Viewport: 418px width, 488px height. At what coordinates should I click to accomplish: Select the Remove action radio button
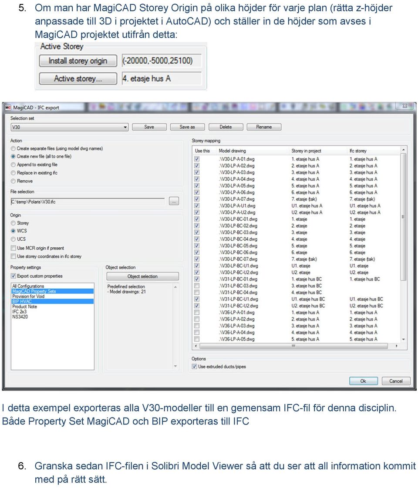13,181
